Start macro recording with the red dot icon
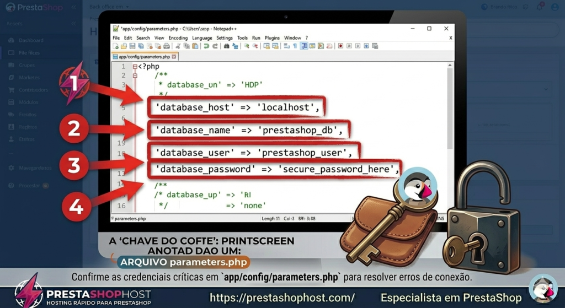 pos(341,46)
